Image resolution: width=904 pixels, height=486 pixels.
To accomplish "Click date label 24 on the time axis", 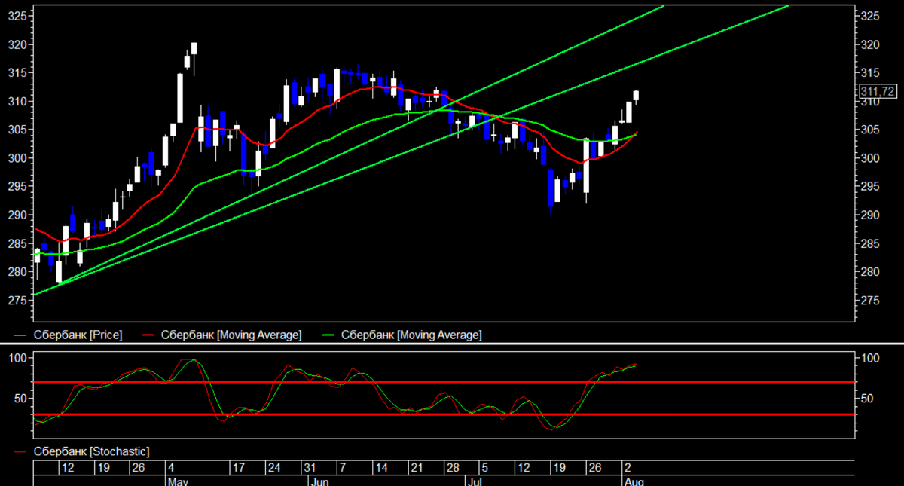I will (x=273, y=468).
